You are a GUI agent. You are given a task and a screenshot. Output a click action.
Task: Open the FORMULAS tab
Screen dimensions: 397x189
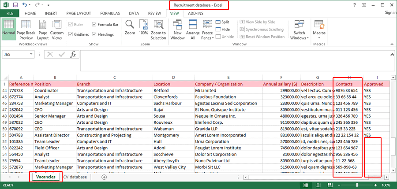[110, 13]
